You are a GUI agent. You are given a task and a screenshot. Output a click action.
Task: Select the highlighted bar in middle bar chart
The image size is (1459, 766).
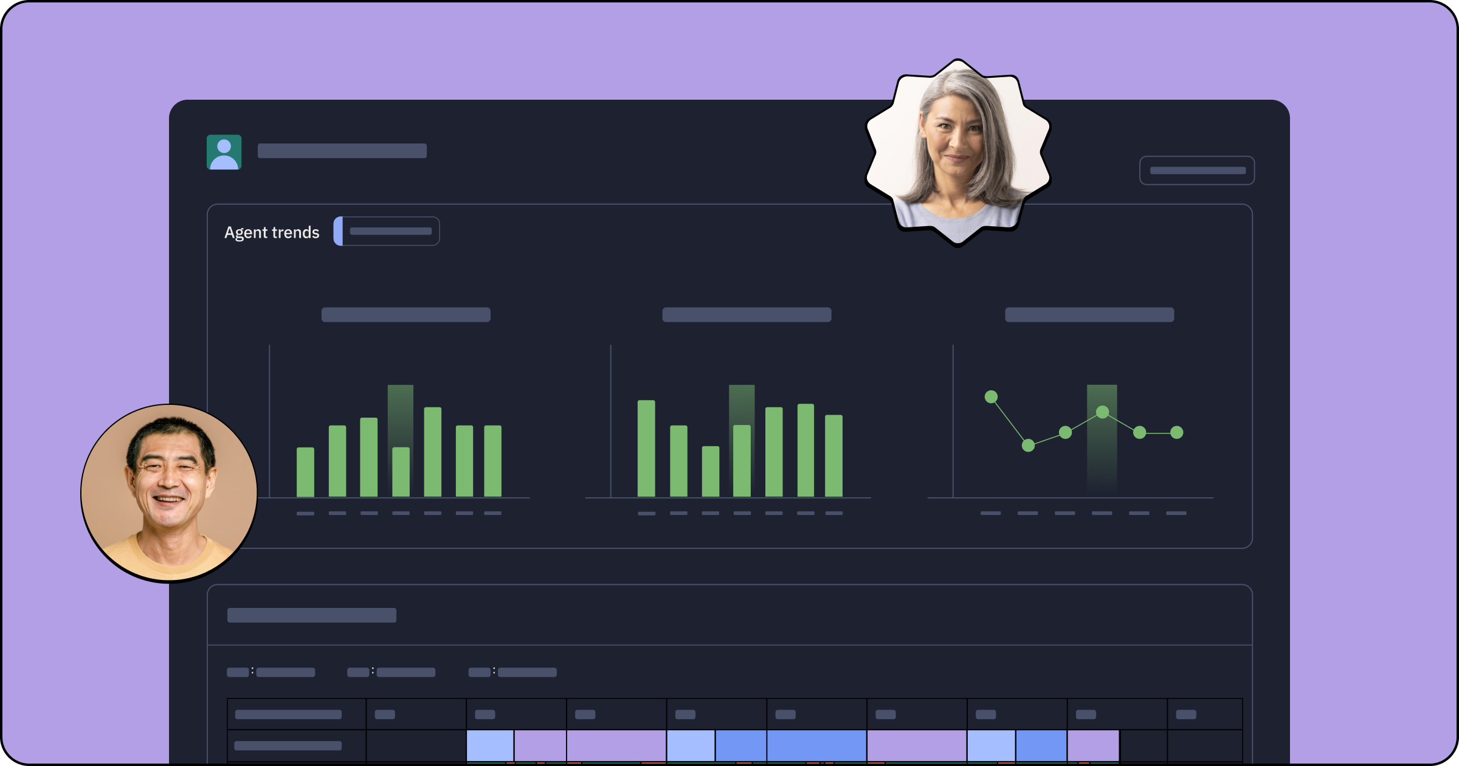[742, 461]
